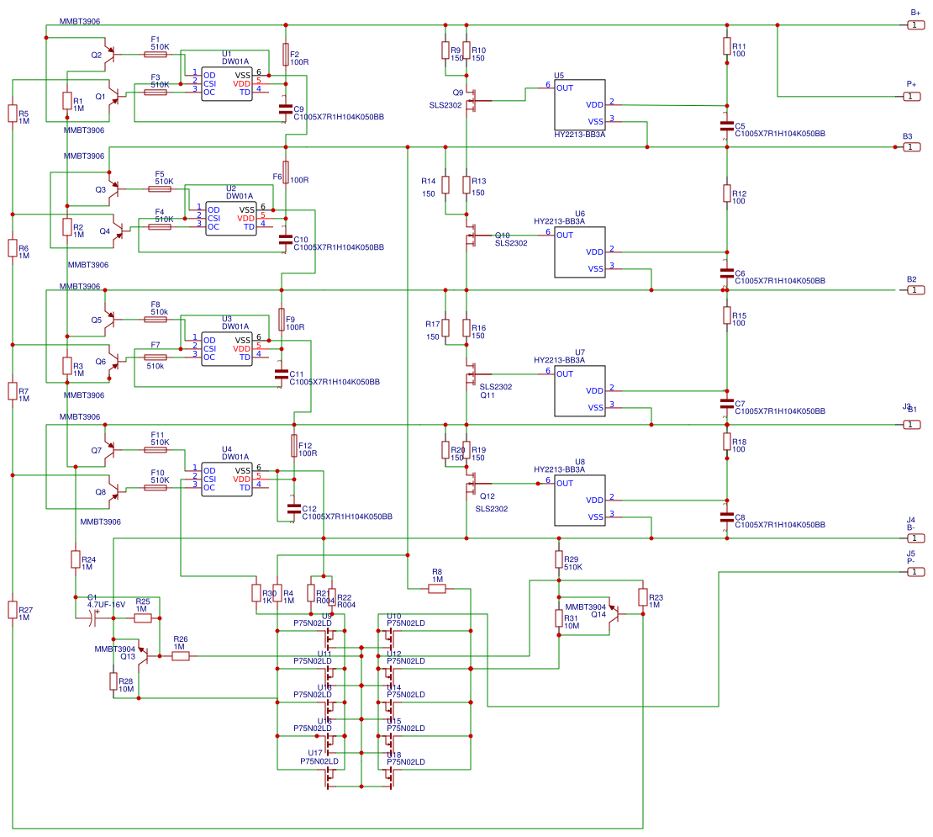Select resistor R27 symbol
Screen dimensions: 933x837
[x=13, y=610]
